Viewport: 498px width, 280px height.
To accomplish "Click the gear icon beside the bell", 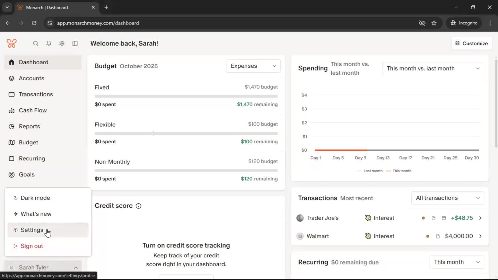I will click(62, 44).
